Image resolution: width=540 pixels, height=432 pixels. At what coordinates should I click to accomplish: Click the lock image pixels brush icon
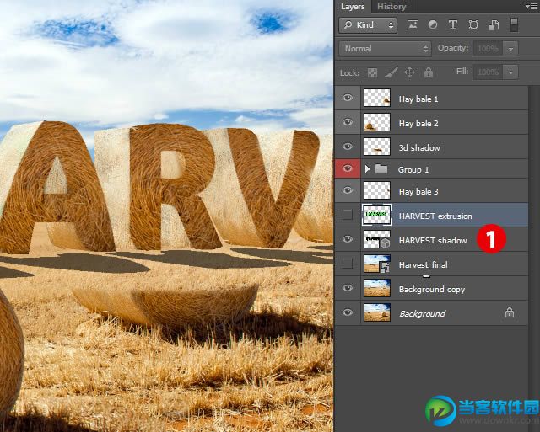[391, 72]
